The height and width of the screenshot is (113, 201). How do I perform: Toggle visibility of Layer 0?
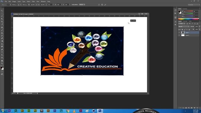pos(179,35)
